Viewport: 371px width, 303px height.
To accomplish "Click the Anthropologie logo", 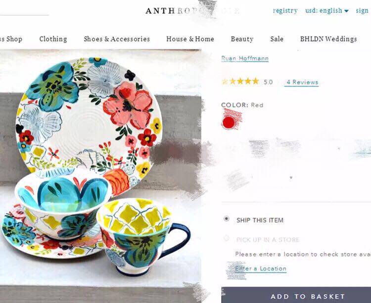I will [192, 11].
